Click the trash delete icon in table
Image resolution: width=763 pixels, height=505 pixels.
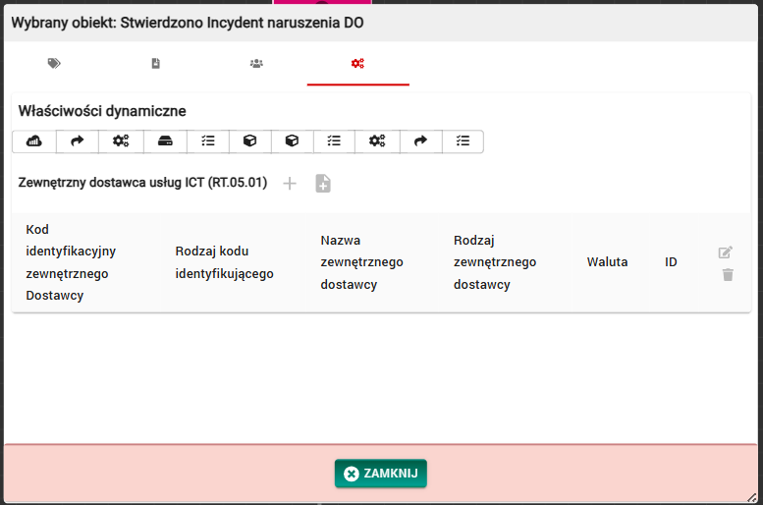coord(728,274)
